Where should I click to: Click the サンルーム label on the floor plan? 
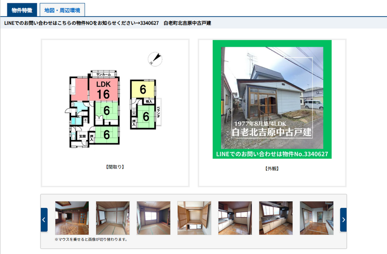(x=103, y=74)
